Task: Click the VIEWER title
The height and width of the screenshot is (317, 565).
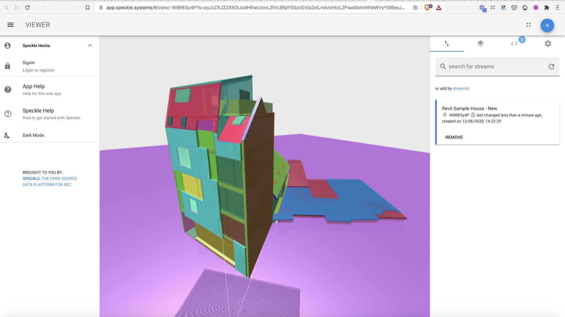Action: coord(37,24)
